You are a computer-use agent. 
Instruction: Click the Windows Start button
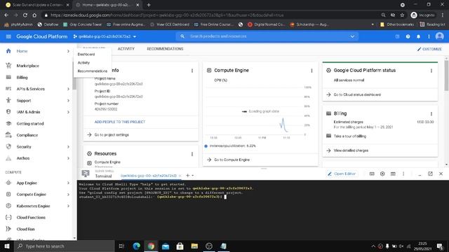tap(7, 246)
